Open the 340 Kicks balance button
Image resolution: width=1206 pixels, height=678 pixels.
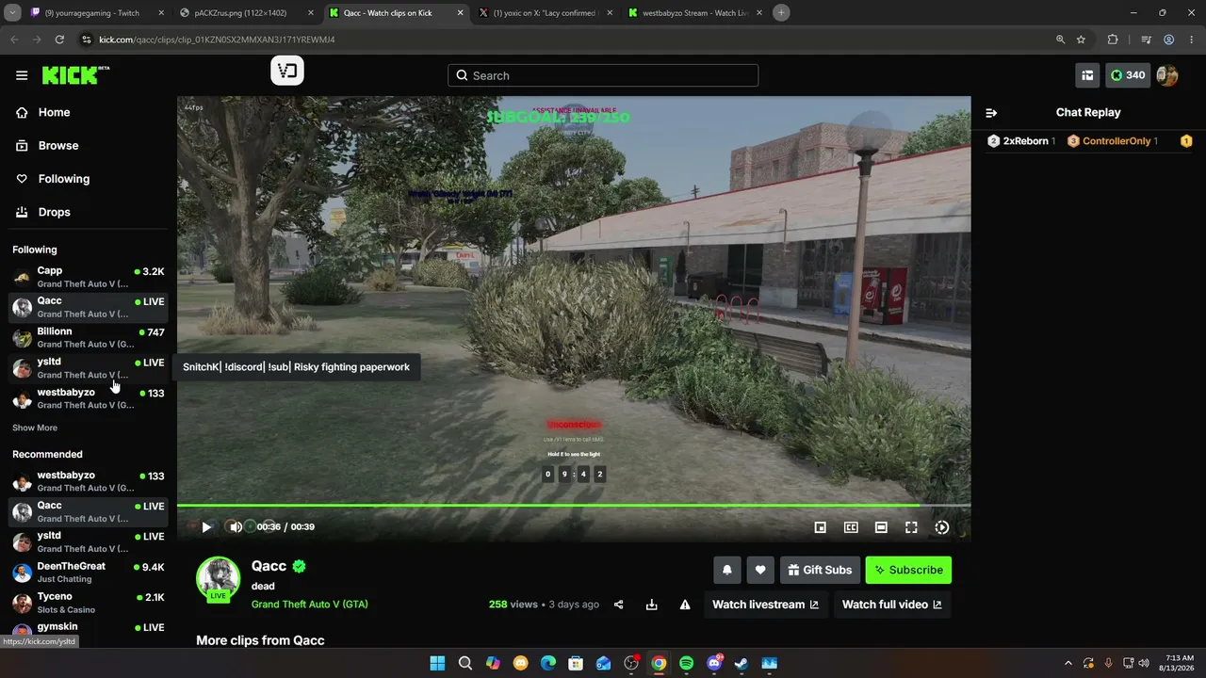pyautogui.click(x=1127, y=75)
